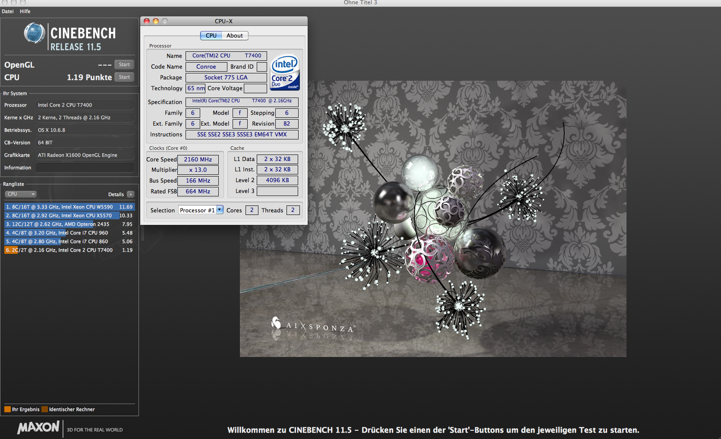Open the Hilfe menu
The height and width of the screenshot is (439, 721).
tap(25, 11)
